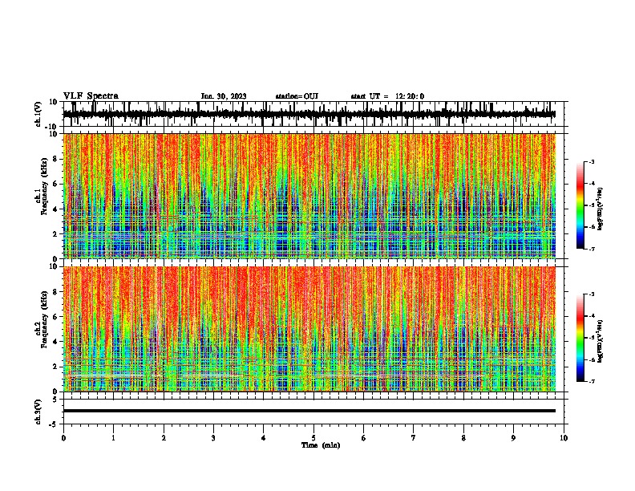Select the "start UT = 12:20:0" text
Image resolution: width=635 pixels, height=491 pixels.
(x=387, y=96)
